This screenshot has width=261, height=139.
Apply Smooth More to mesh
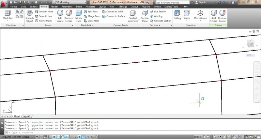click(44, 11)
